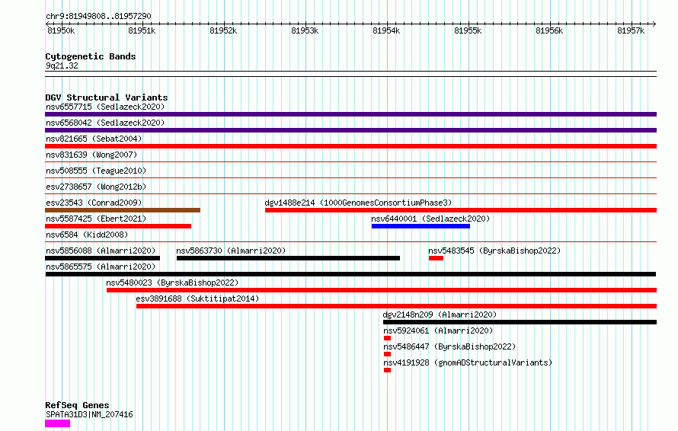This screenshot has width=678, height=431.
Task: Select the red bar under dgv1488e214
Action: (461, 210)
